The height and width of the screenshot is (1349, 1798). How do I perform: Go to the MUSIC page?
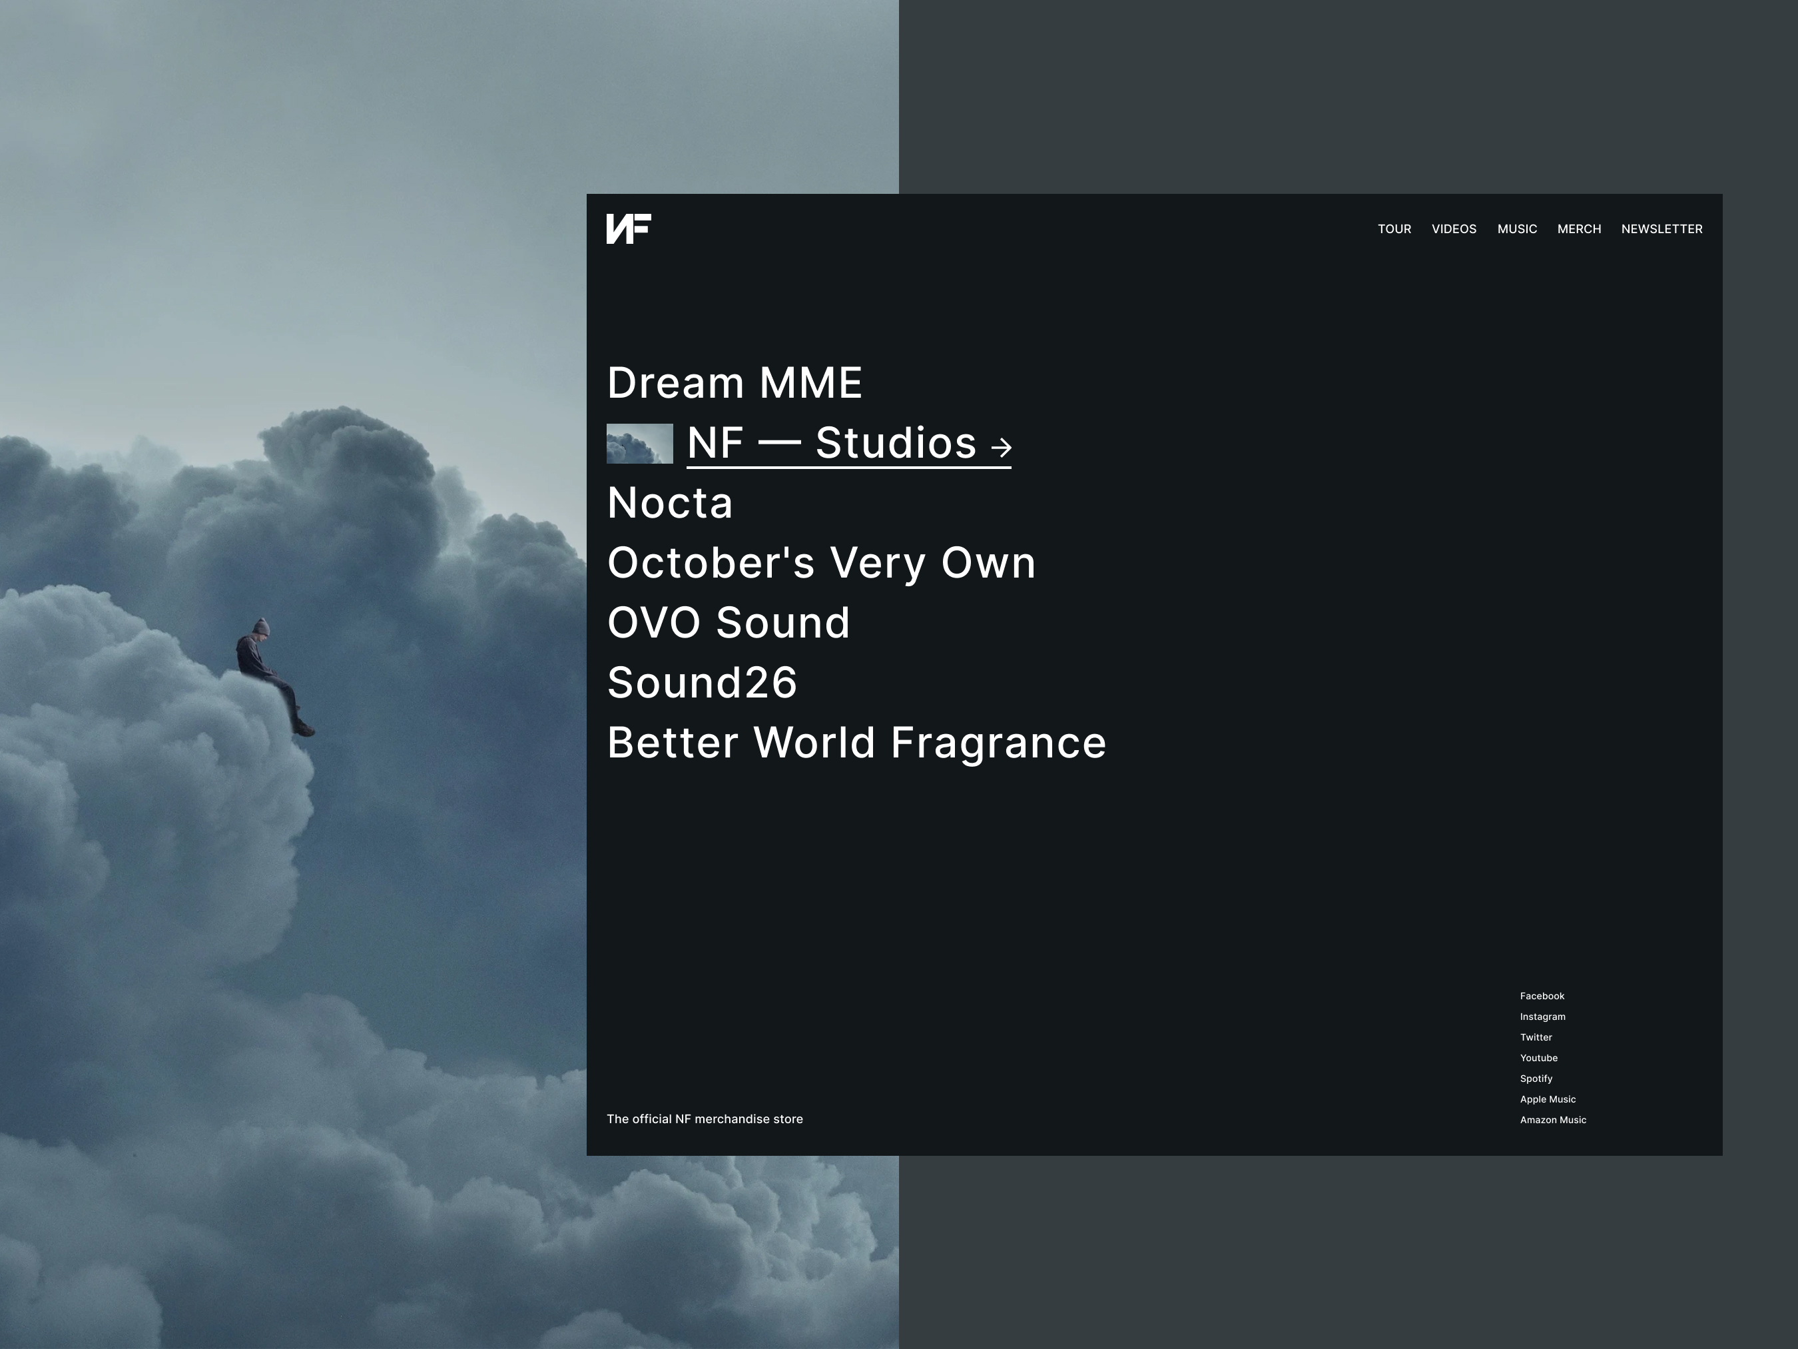coord(1517,229)
